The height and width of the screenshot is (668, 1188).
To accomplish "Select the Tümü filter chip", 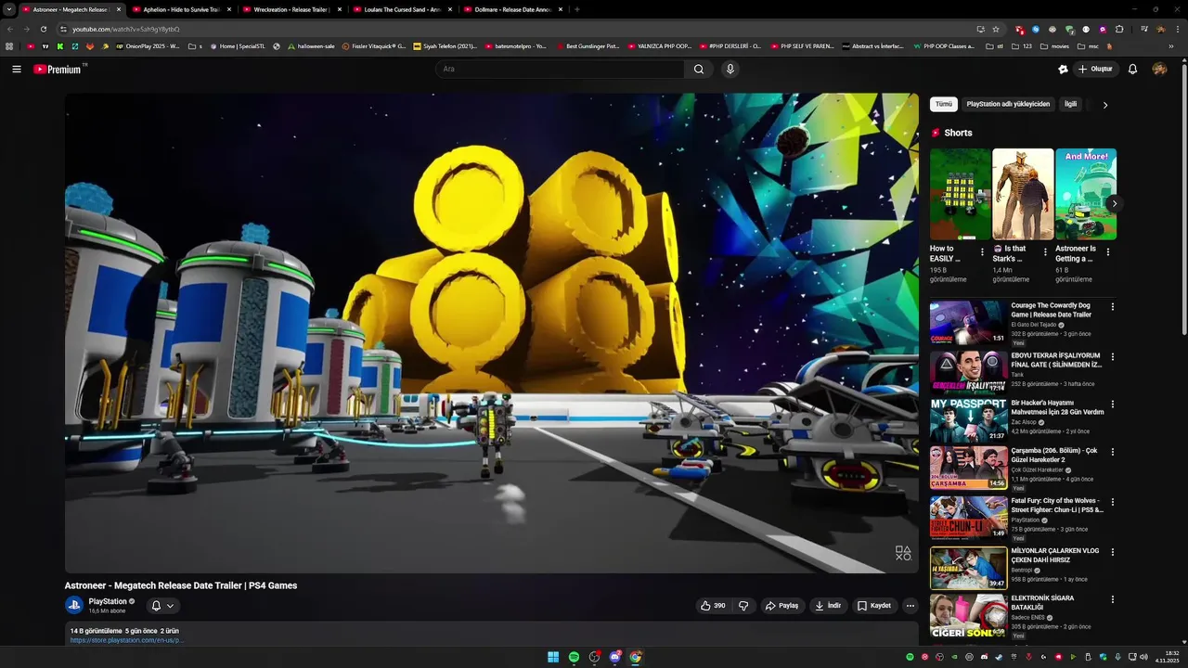I will (944, 104).
